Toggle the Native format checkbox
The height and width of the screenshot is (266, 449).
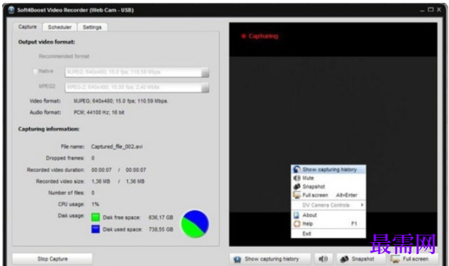click(x=35, y=71)
